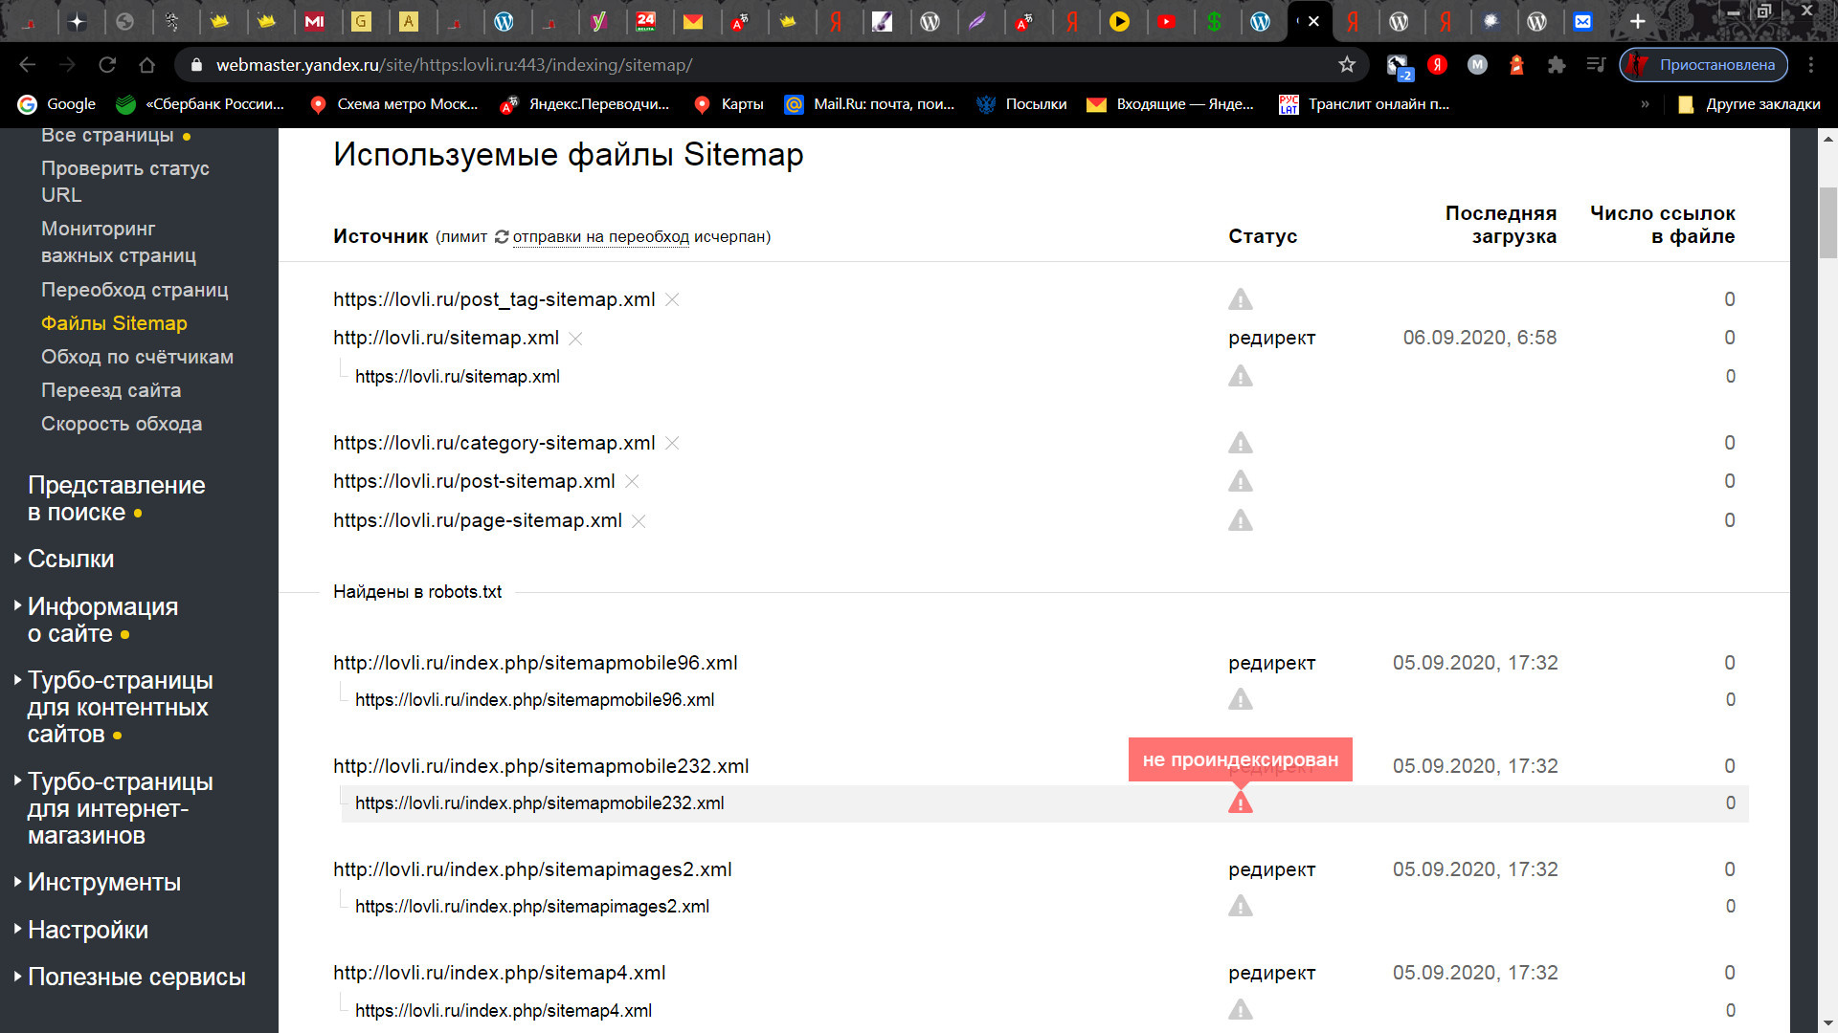Click warning icon for https sitemapimages2.xml
The image size is (1838, 1033).
point(1241,906)
